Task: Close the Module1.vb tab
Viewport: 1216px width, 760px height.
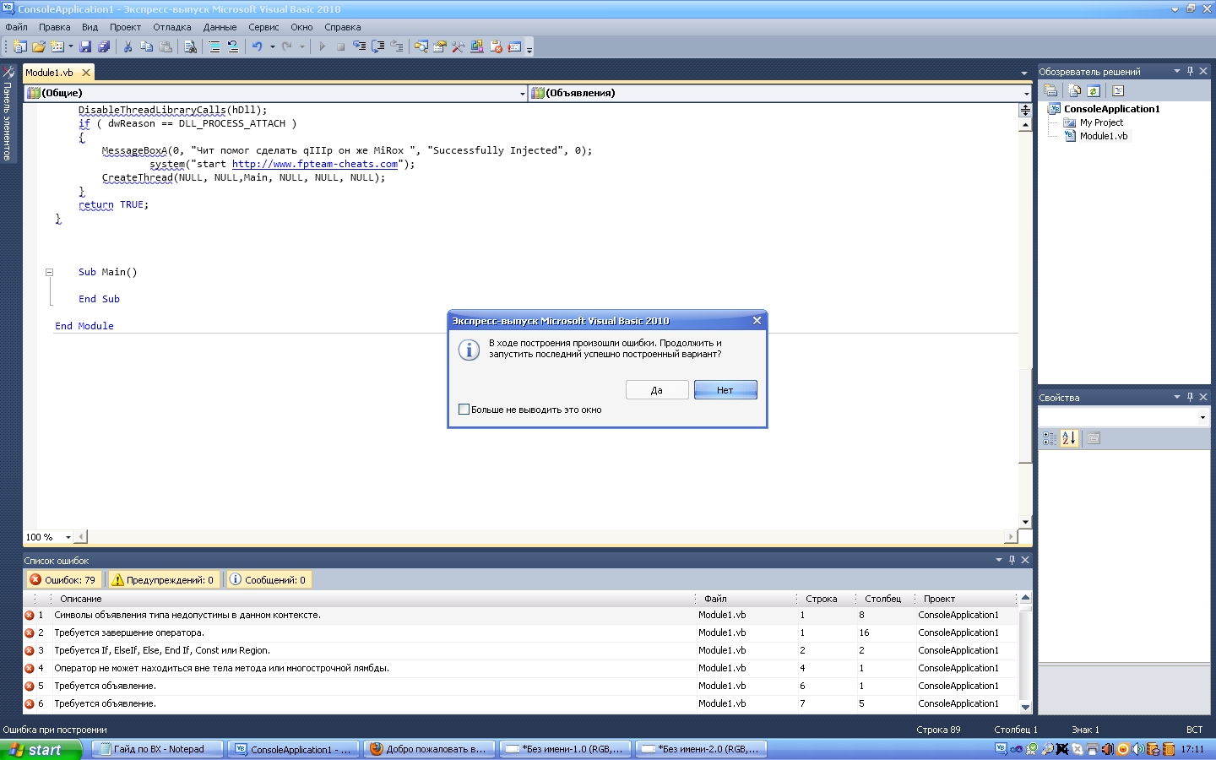Action: [86, 73]
